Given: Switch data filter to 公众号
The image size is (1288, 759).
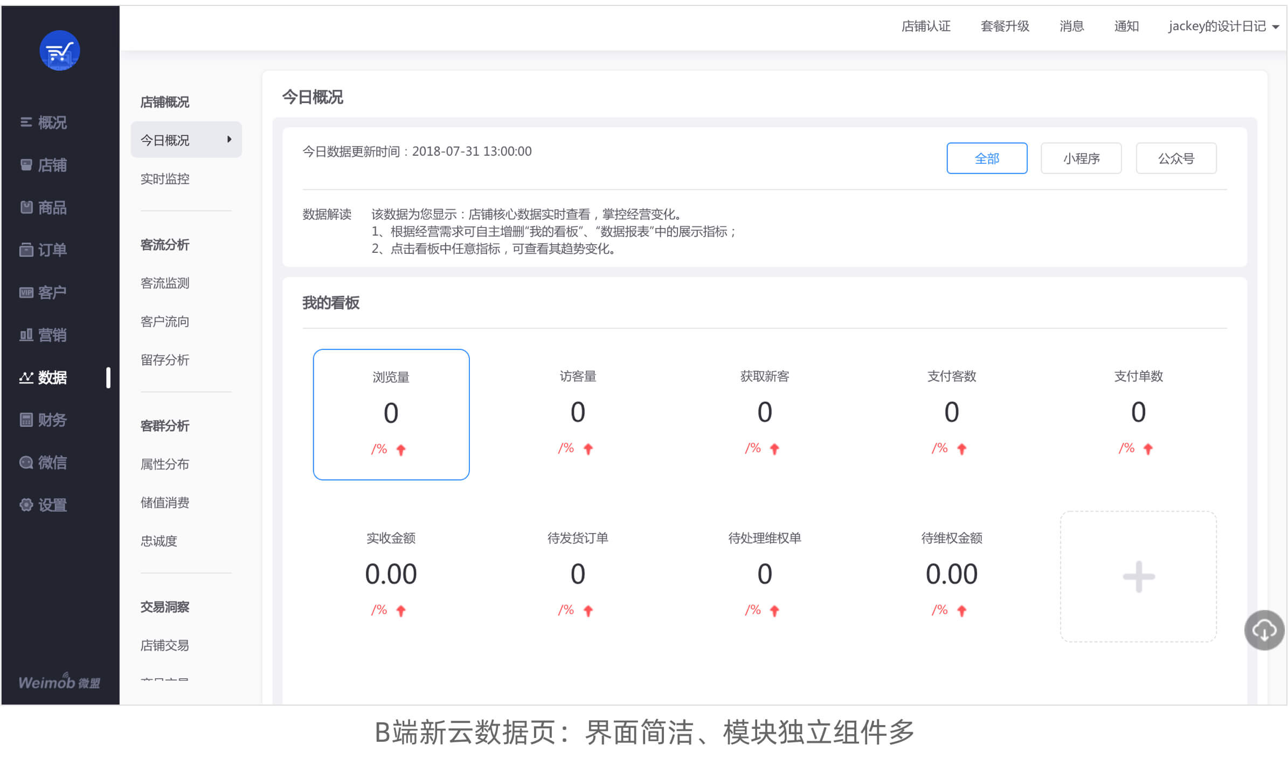Looking at the screenshot, I should [x=1175, y=158].
